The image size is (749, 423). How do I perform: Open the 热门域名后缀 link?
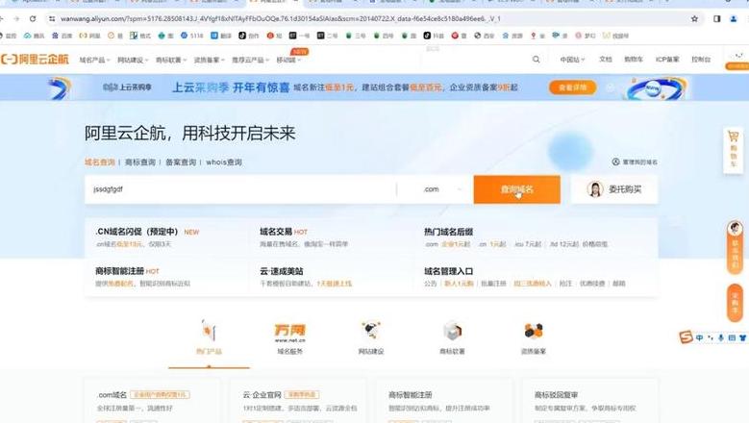[449, 232]
